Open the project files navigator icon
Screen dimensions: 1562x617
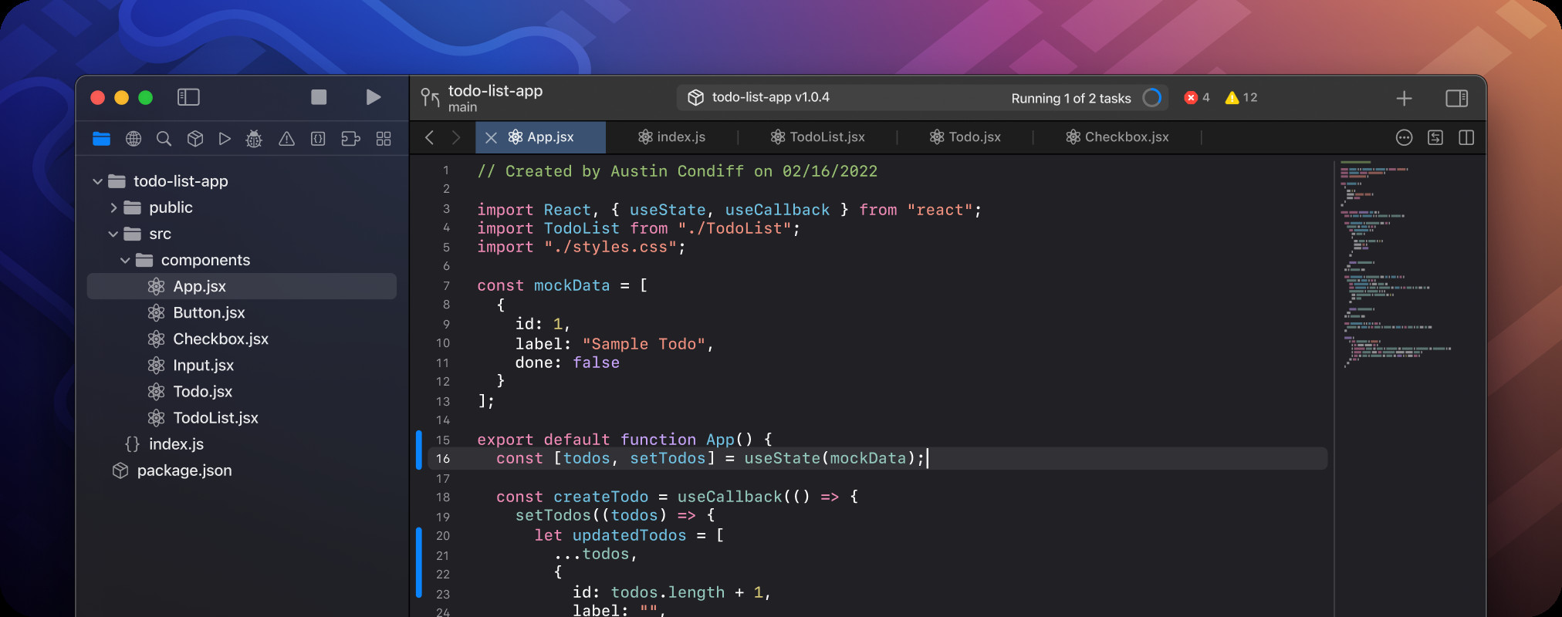(101, 139)
